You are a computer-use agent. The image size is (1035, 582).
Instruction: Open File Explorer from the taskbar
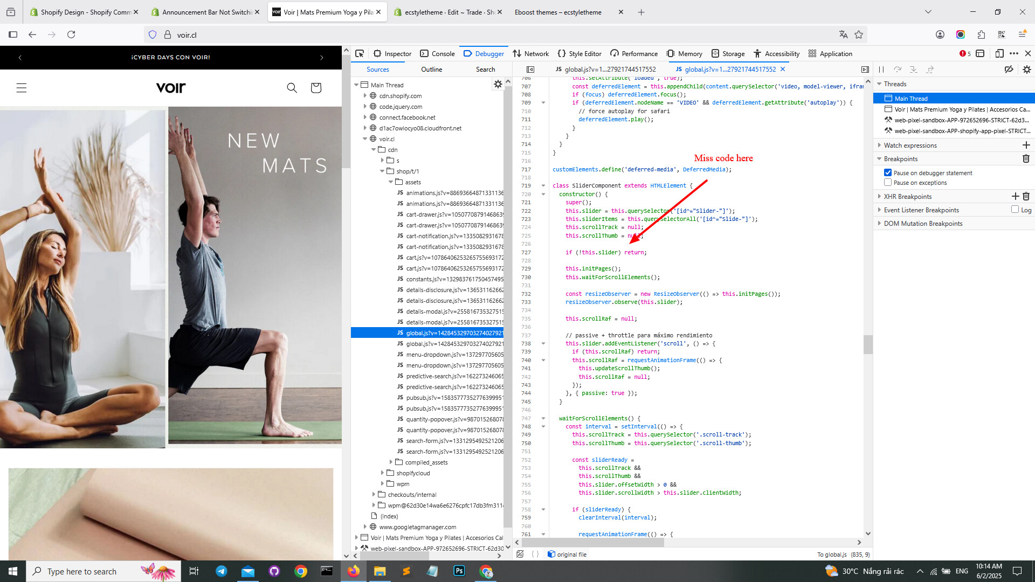(380, 571)
